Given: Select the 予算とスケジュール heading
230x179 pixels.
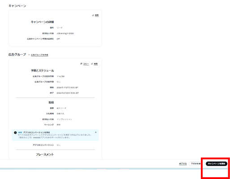Looking at the screenshot, I should click(42, 71).
